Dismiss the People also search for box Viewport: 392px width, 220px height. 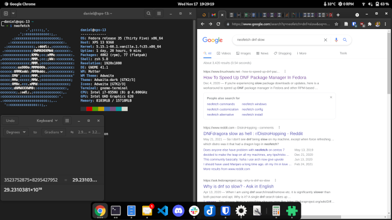pos(331,97)
